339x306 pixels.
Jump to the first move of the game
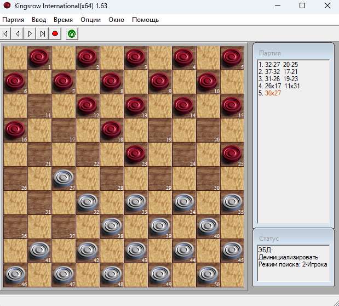point(5,34)
